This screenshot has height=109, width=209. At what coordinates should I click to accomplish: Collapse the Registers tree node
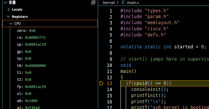pyautogui.click(x=9, y=16)
